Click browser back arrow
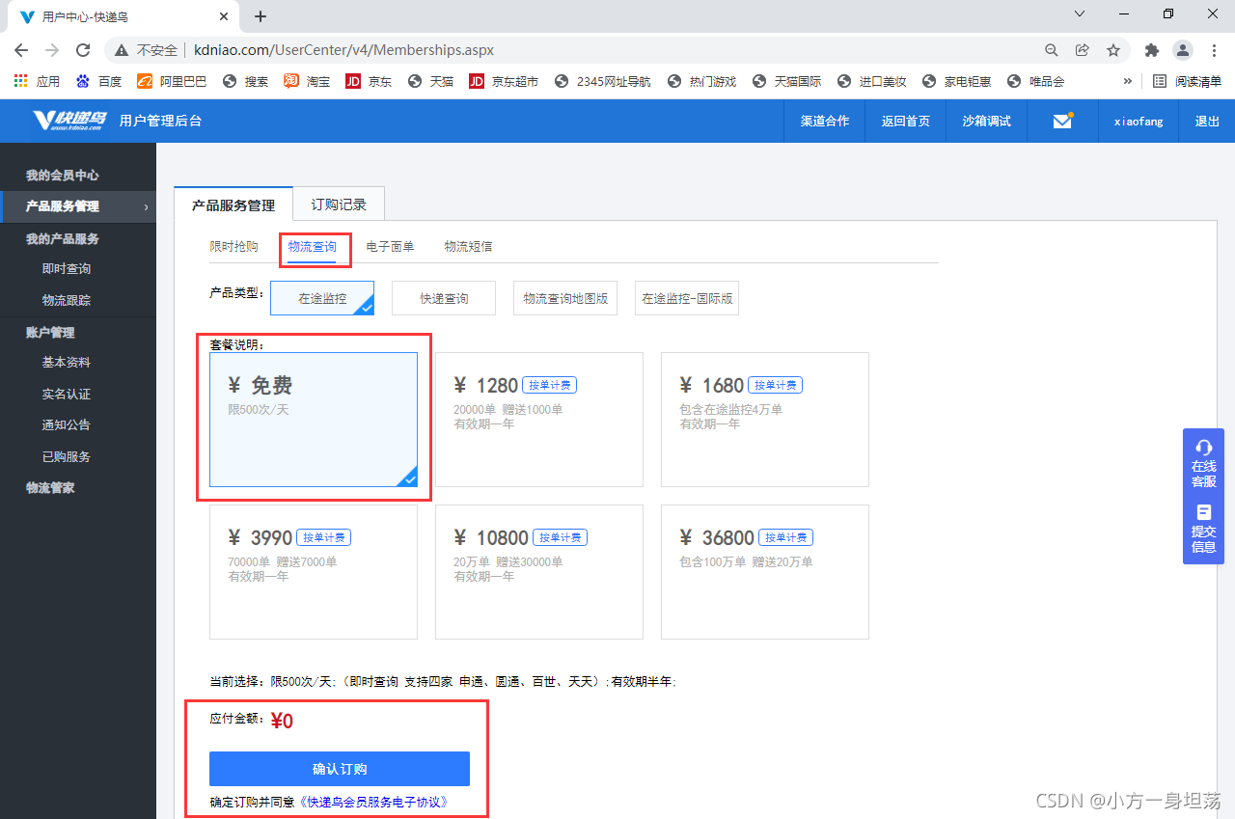Screen dimensions: 1235x819 [21, 50]
